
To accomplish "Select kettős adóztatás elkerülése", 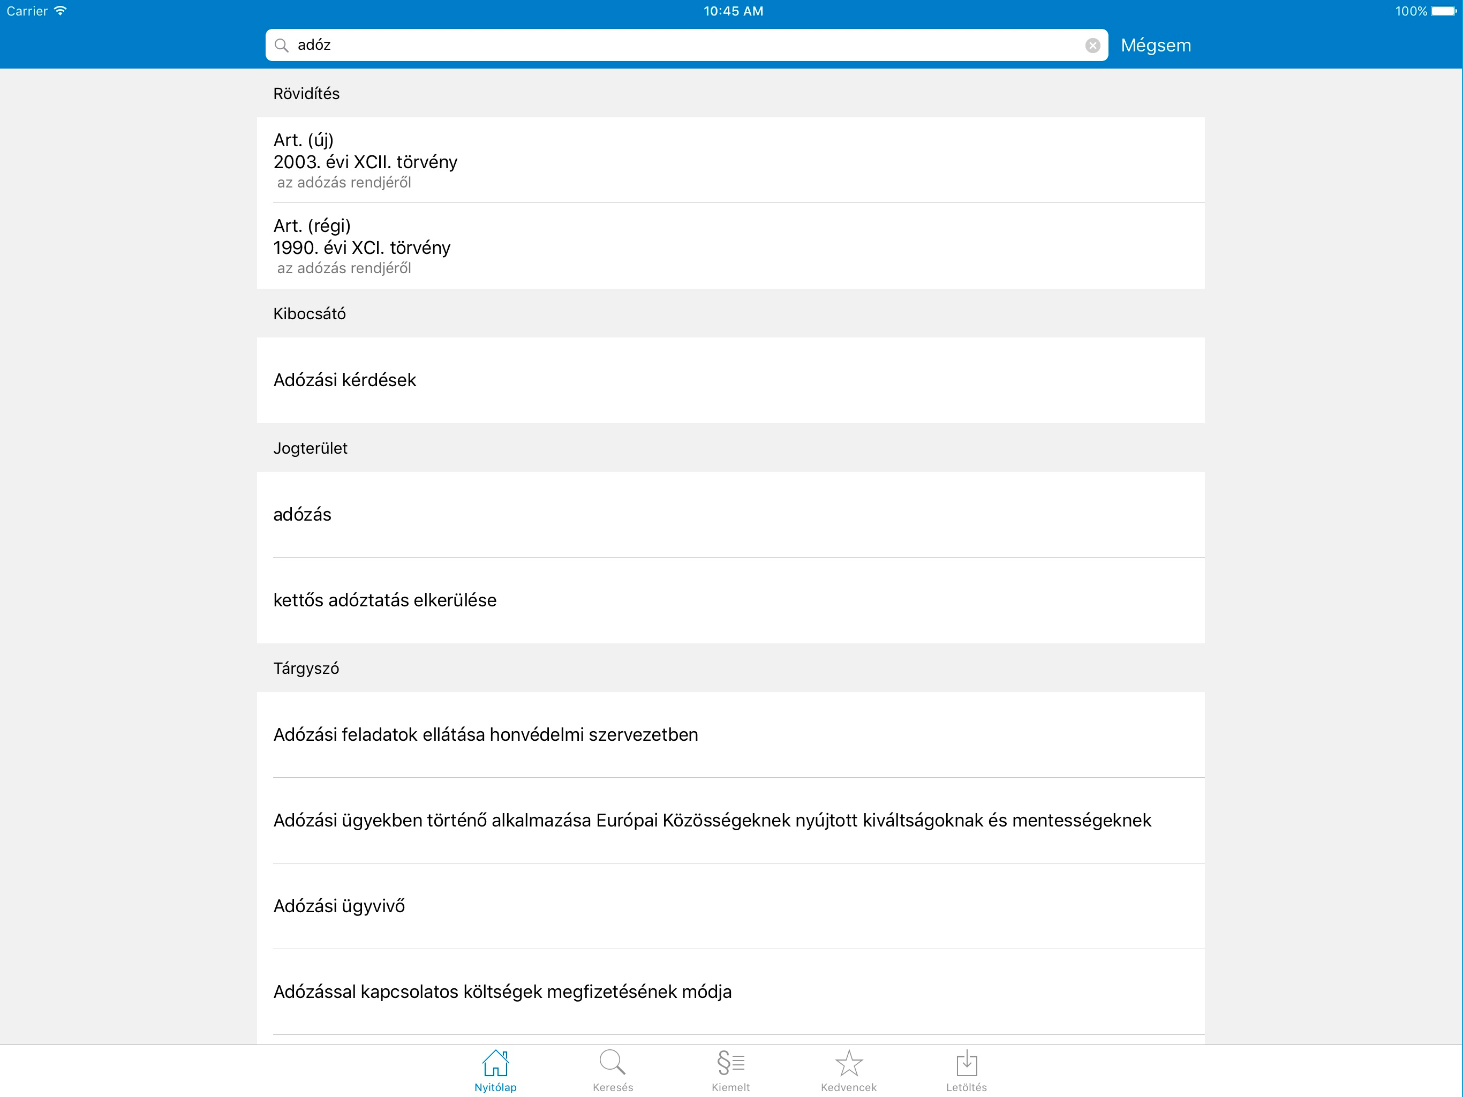I will tap(731, 601).
